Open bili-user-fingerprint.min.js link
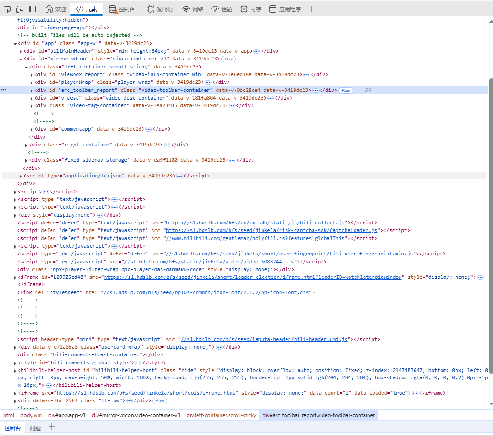This screenshot has width=493, height=436. 289,254
